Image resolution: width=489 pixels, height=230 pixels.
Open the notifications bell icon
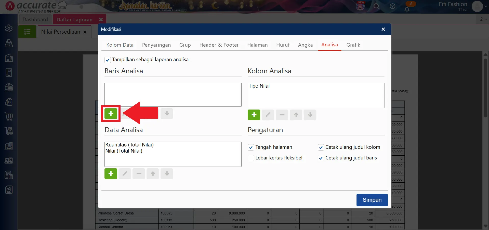[407, 9]
